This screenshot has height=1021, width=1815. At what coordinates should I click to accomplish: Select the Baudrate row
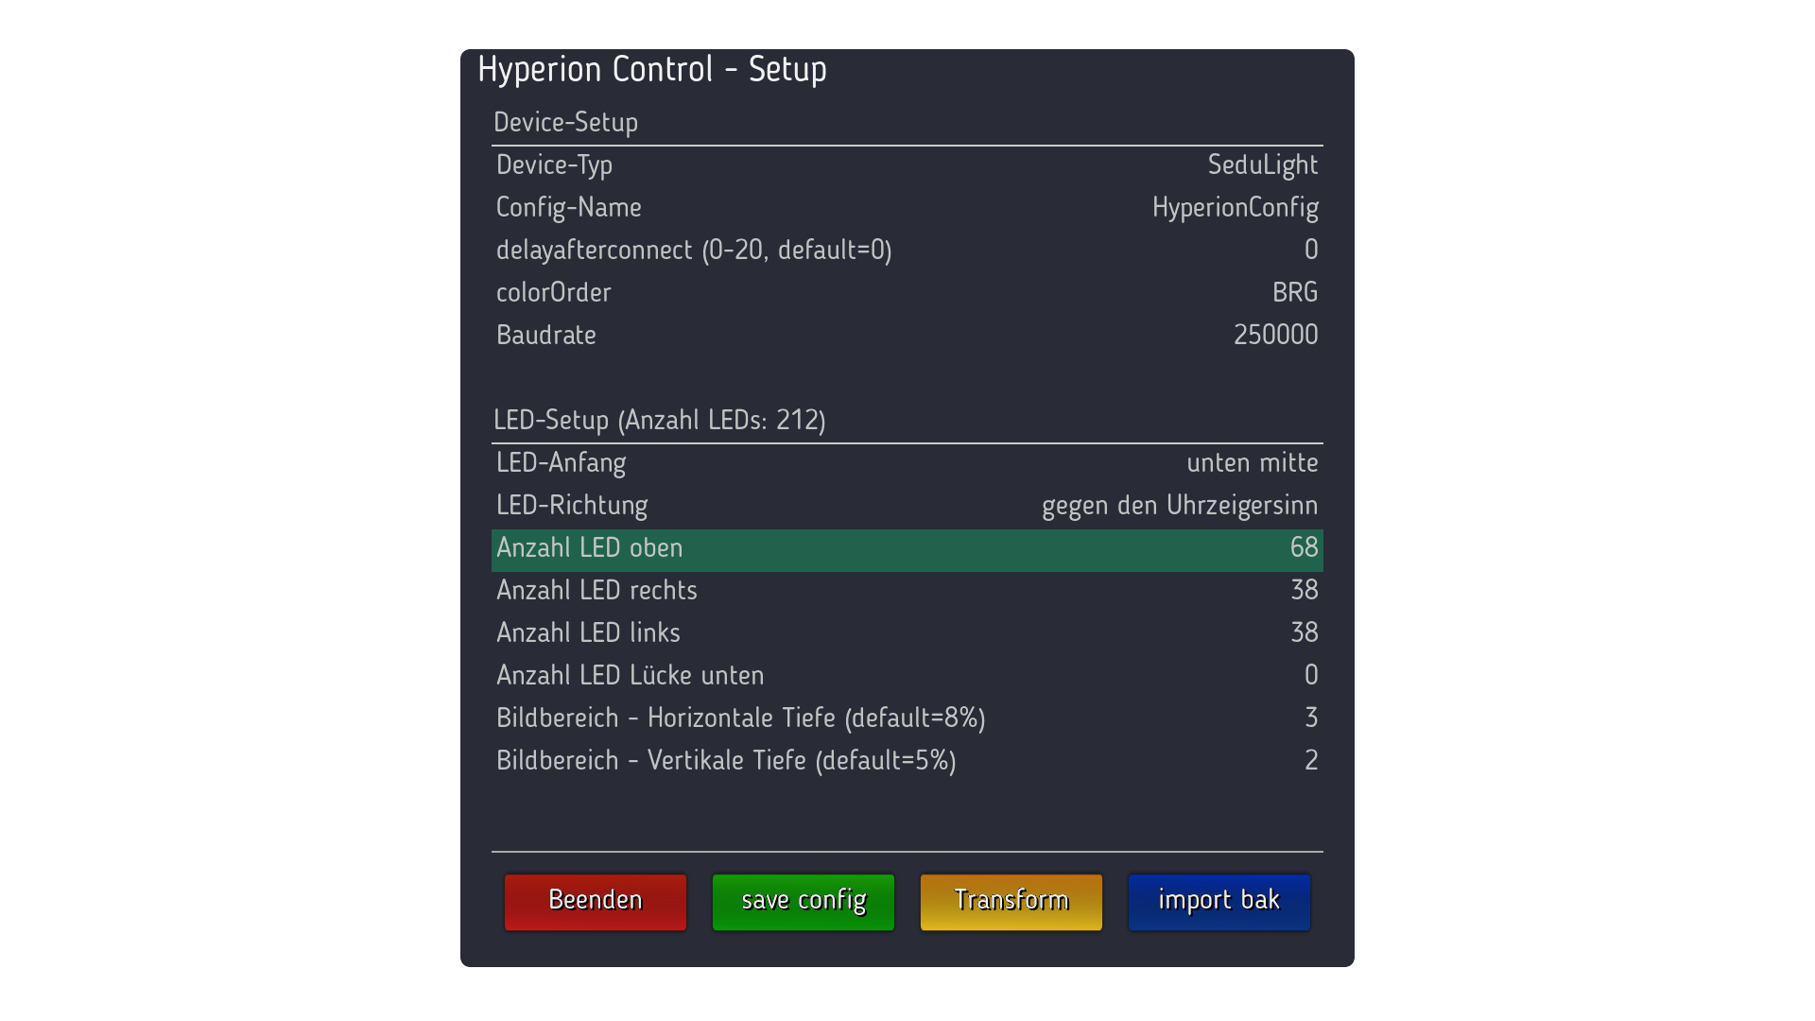click(907, 336)
